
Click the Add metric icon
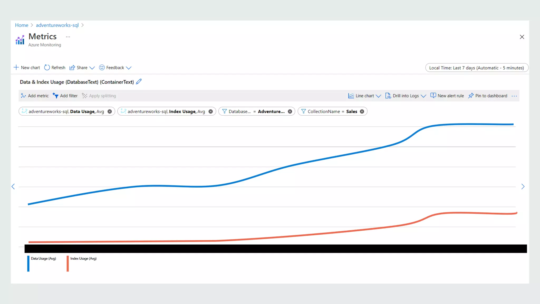pyautogui.click(x=23, y=96)
